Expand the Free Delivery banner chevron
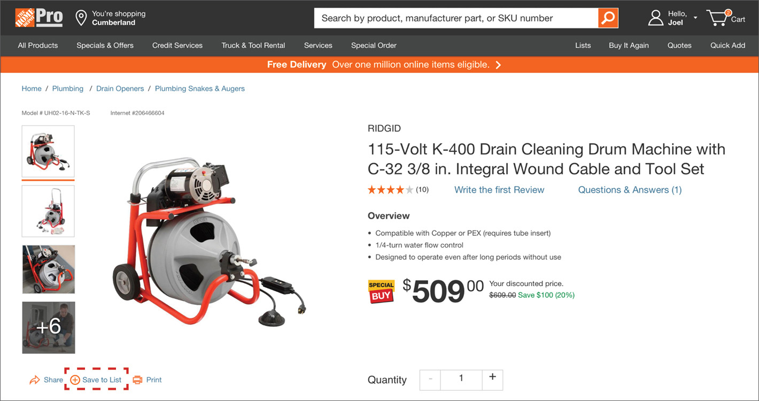Image resolution: width=759 pixels, height=401 pixels. click(x=498, y=64)
